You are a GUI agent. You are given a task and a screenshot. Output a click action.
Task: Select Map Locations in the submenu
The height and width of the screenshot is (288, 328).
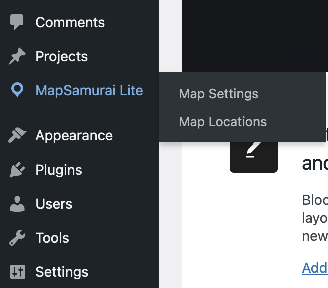point(223,122)
